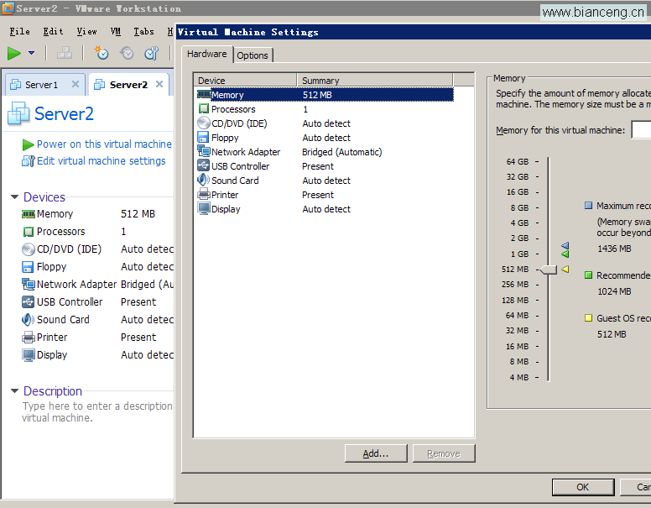Select Memory icon in hardware list
Image resolution: width=651 pixels, height=508 pixels.
[x=204, y=95]
